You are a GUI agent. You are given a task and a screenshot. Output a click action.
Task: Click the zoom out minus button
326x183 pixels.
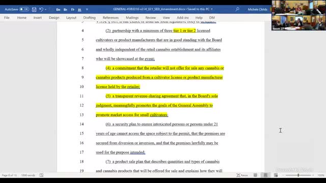click(283, 175)
